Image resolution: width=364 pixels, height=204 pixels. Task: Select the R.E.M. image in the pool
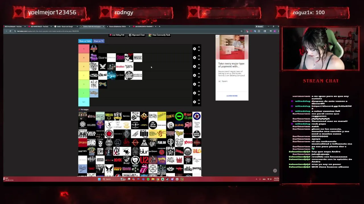(135, 116)
